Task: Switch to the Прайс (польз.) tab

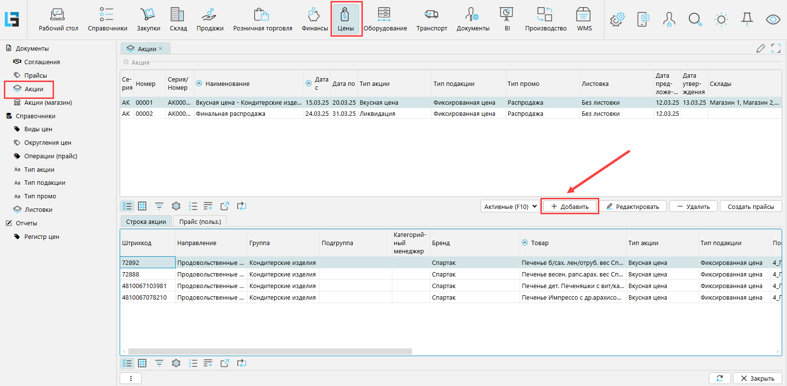Action: tap(200, 221)
